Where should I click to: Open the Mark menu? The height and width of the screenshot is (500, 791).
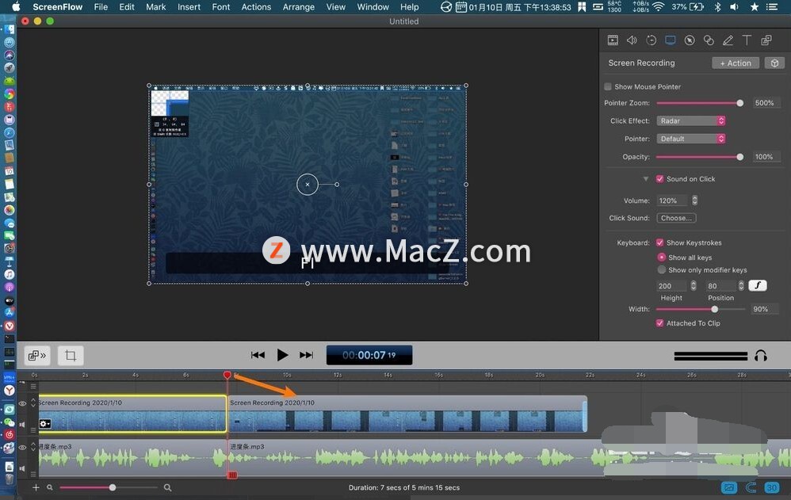156,7
